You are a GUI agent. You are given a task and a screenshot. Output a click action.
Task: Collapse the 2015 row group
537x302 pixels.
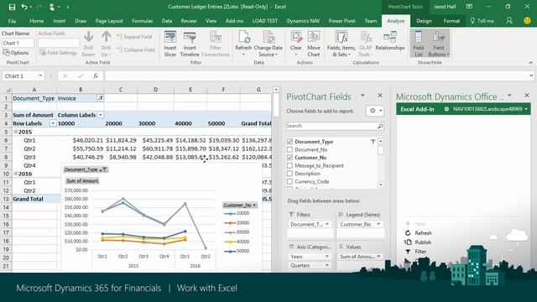(16, 132)
